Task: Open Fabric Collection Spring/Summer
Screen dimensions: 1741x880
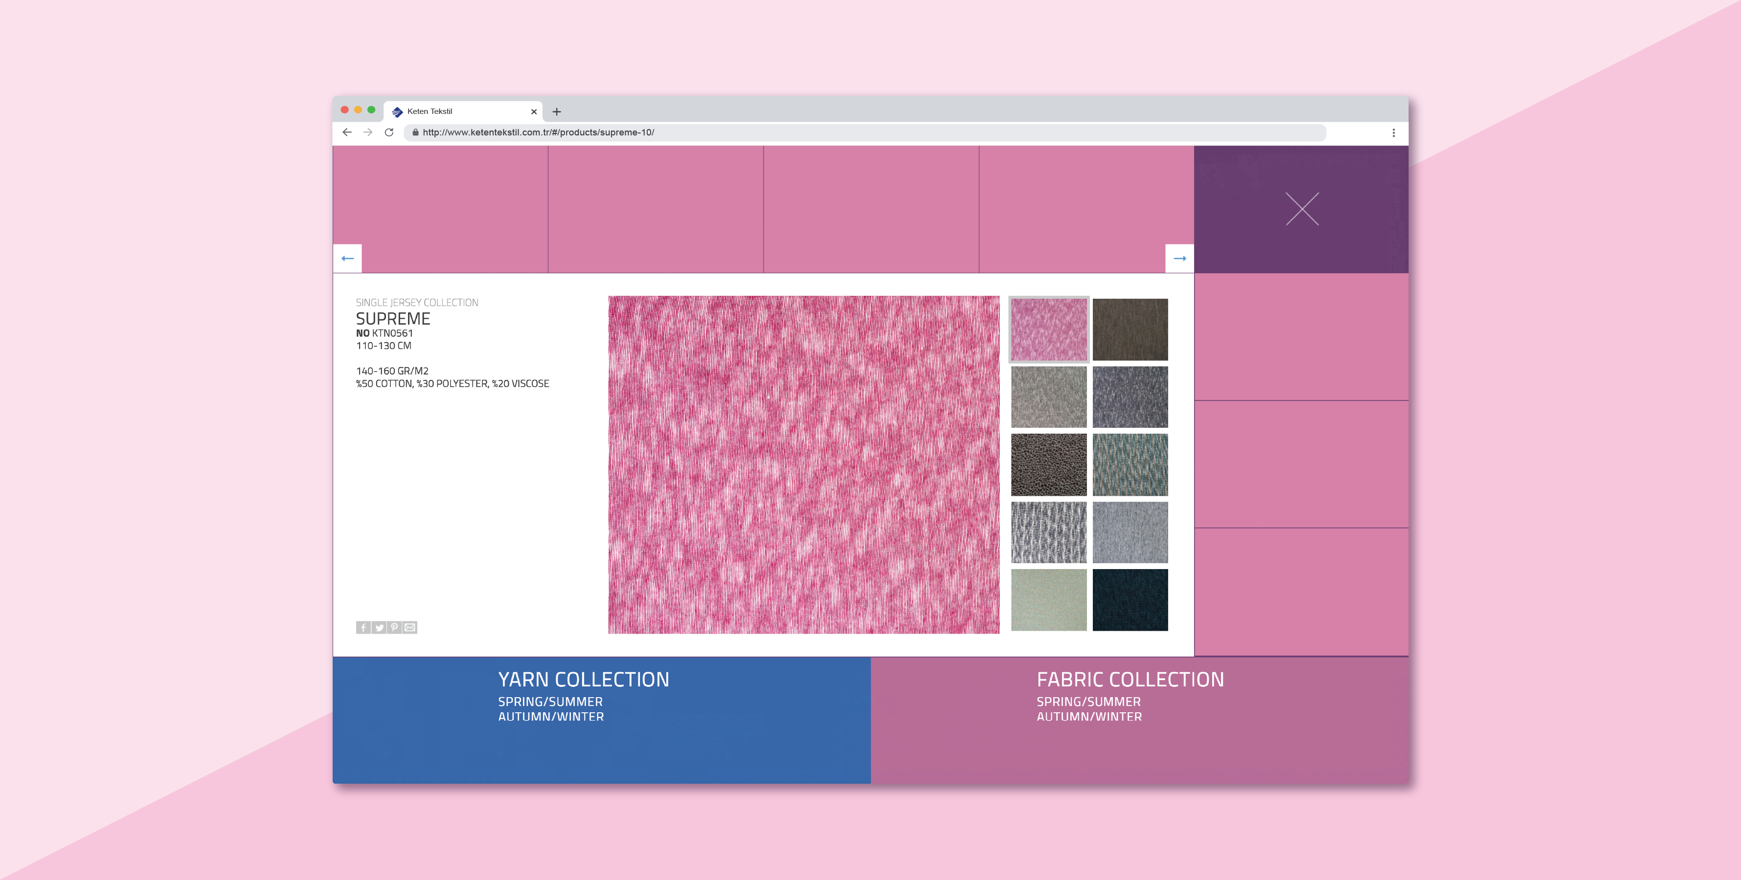Action: point(1089,702)
